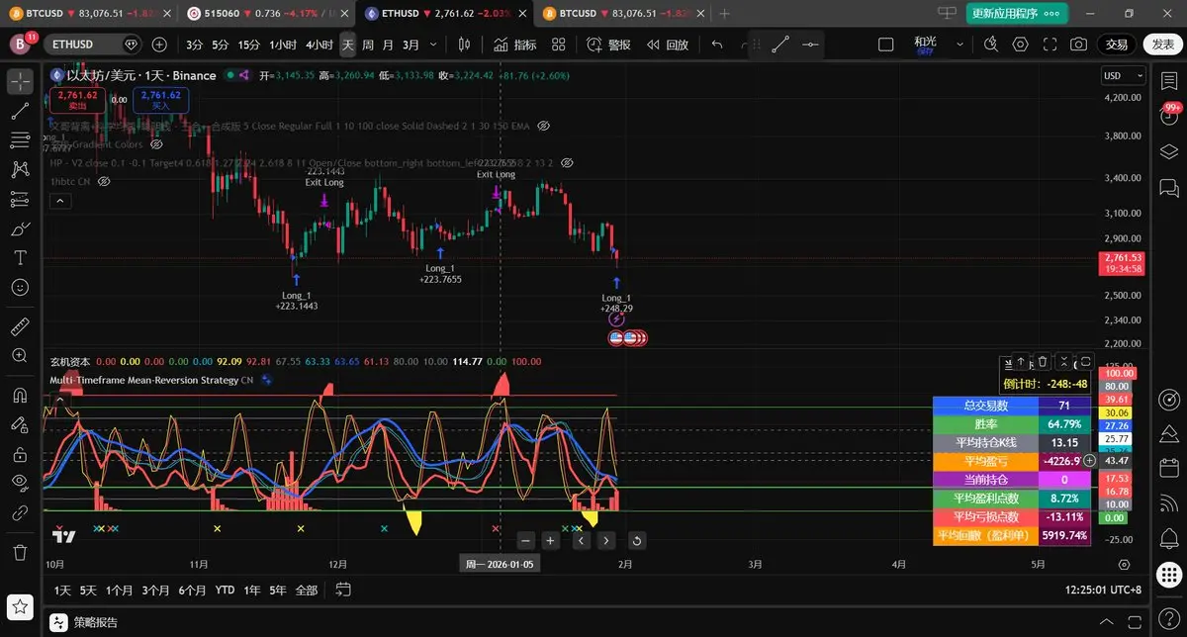Select the text annotation tool
1187x637 pixels.
pyautogui.click(x=20, y=257)
